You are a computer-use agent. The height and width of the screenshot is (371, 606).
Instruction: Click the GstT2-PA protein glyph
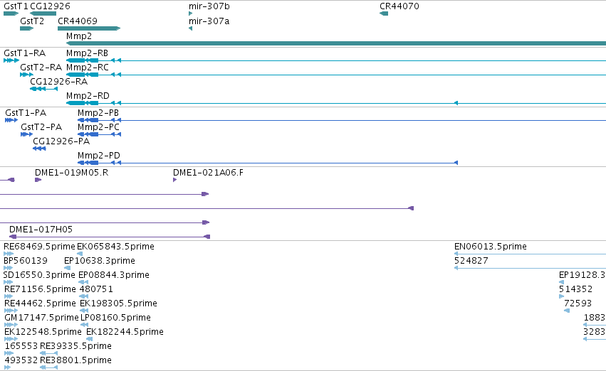tap(26, 134)
